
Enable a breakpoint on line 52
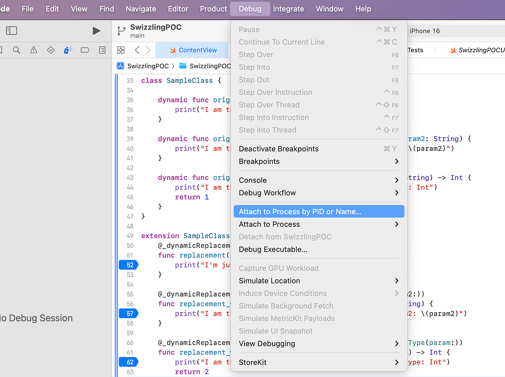[128, 265]
